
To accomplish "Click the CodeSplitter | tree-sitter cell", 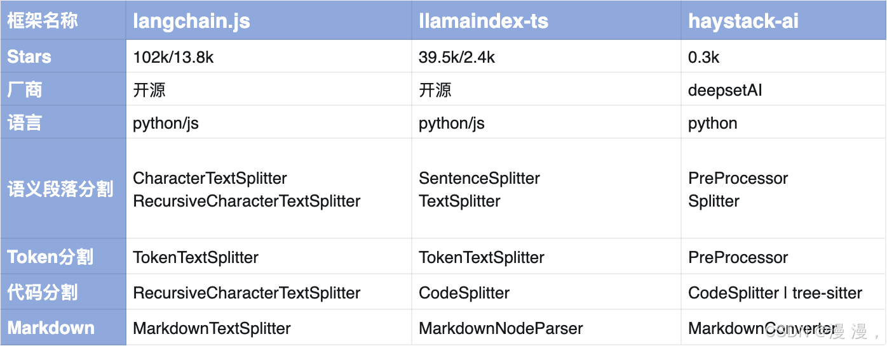I will coord(775,293).
